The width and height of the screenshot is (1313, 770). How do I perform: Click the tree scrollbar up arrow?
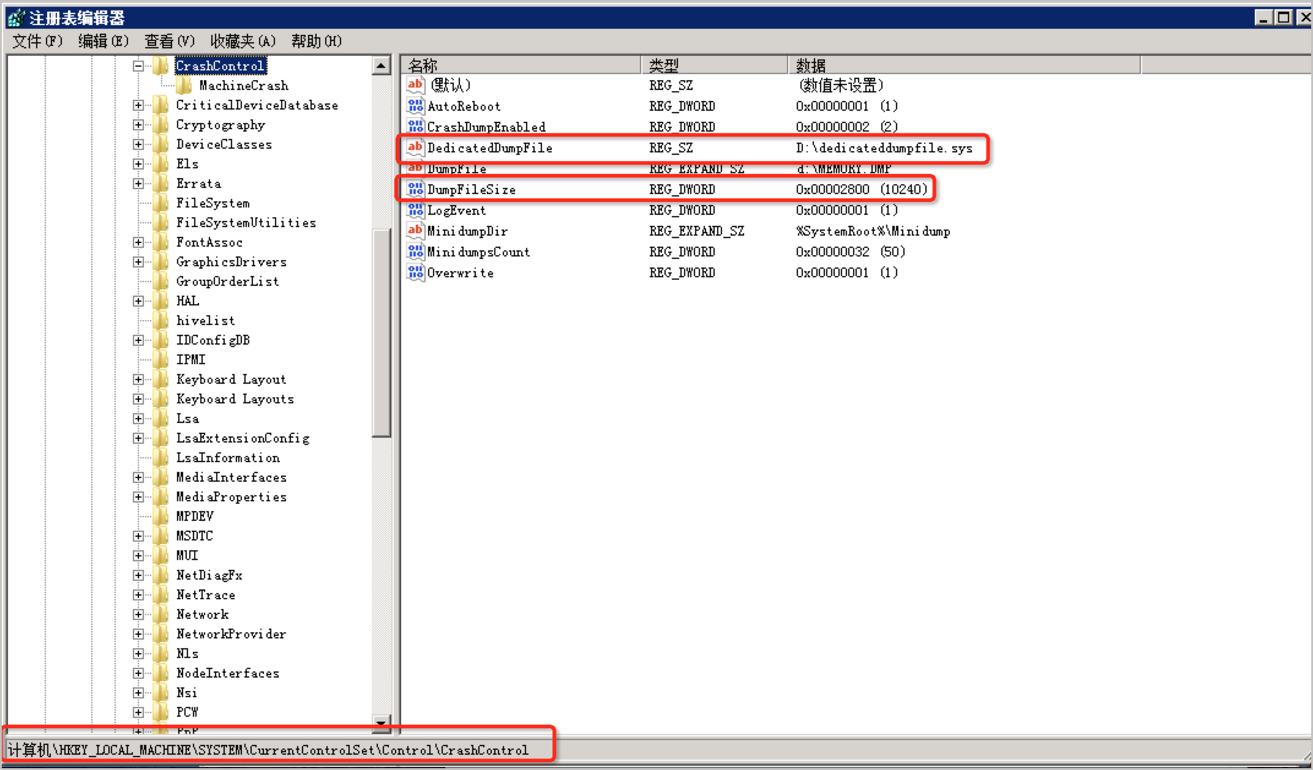pos(381,65)
